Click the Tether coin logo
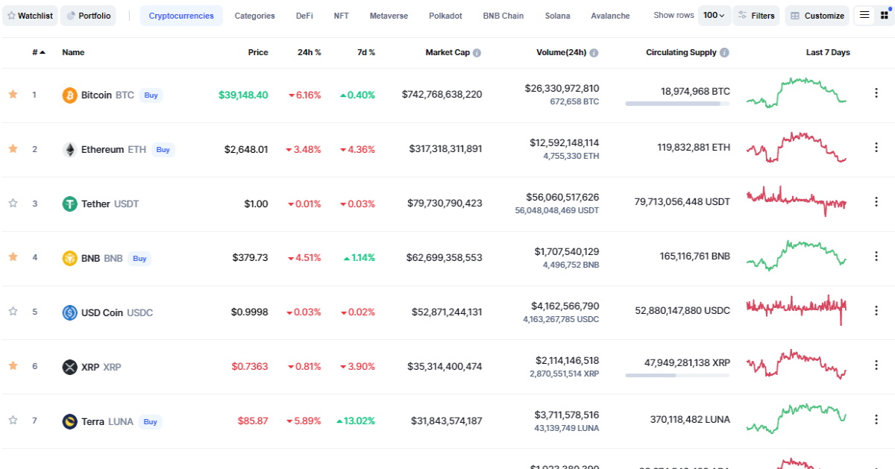The image size is (895, 469). [69, 204]
